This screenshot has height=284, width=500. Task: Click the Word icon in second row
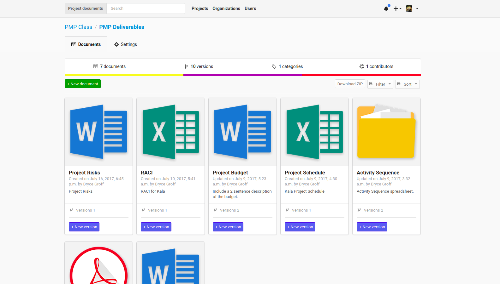[x=170, y=266]
